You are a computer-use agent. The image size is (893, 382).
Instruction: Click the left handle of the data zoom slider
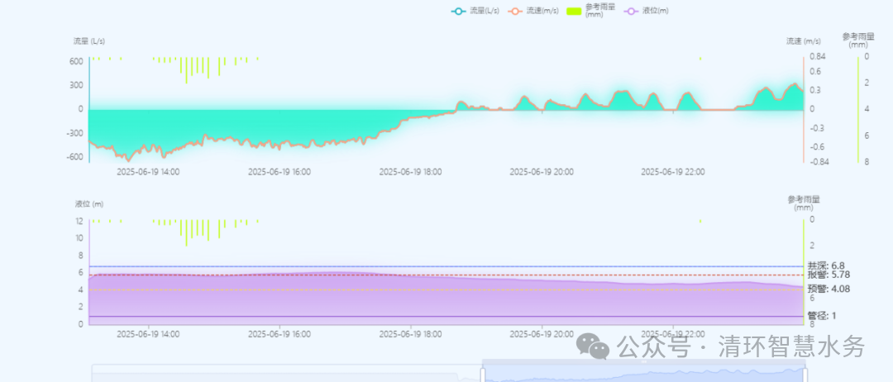point(483,373)
